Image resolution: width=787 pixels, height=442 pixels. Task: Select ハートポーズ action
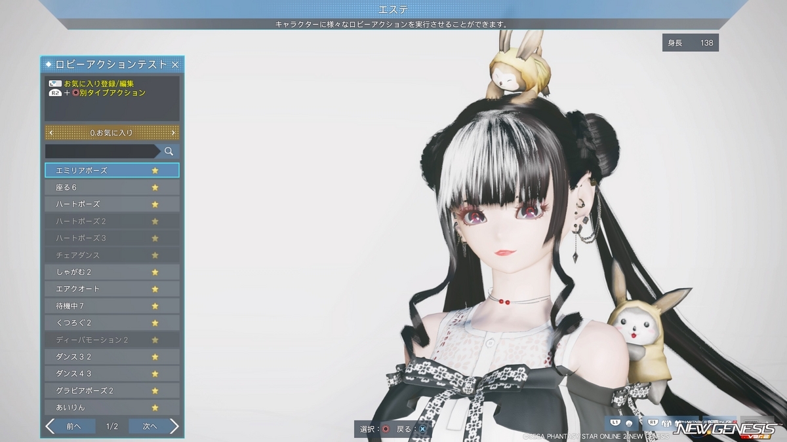point(112,204)
